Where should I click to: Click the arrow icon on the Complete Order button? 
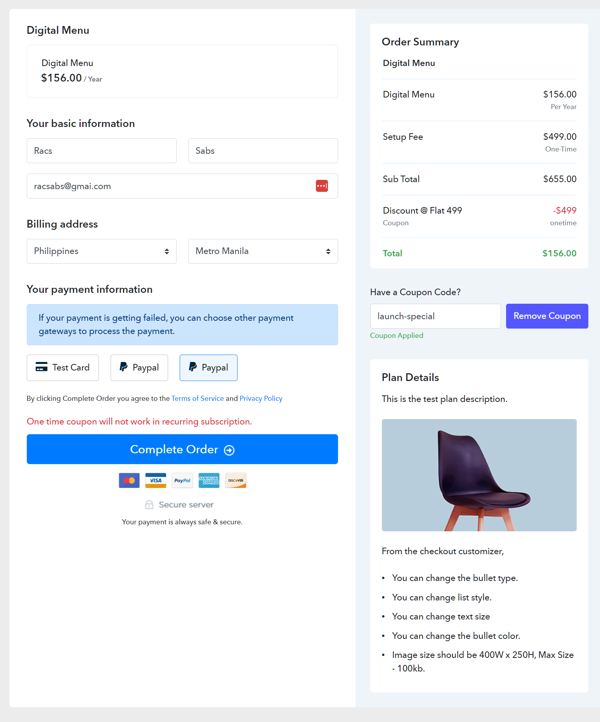point(229,450)
